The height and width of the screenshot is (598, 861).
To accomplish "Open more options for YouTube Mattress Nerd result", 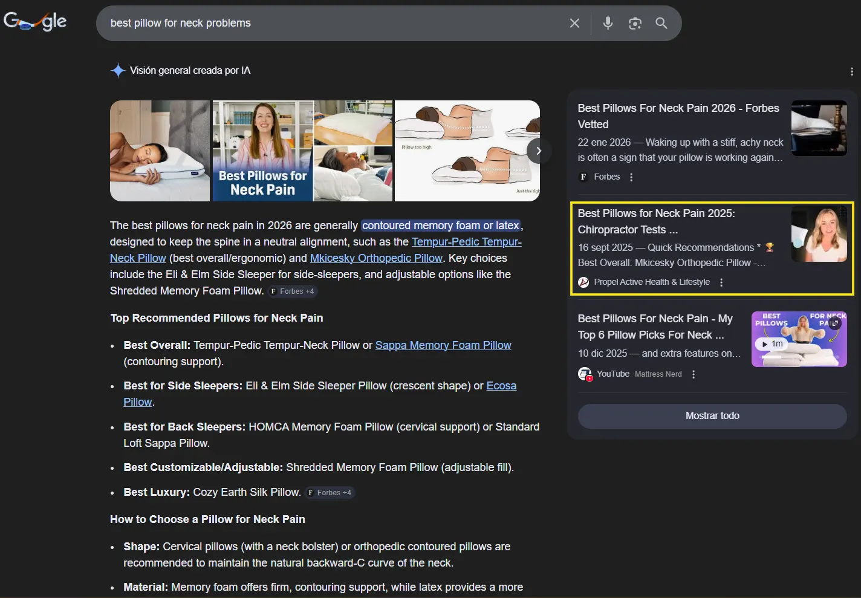I will (x=694, y=374).
